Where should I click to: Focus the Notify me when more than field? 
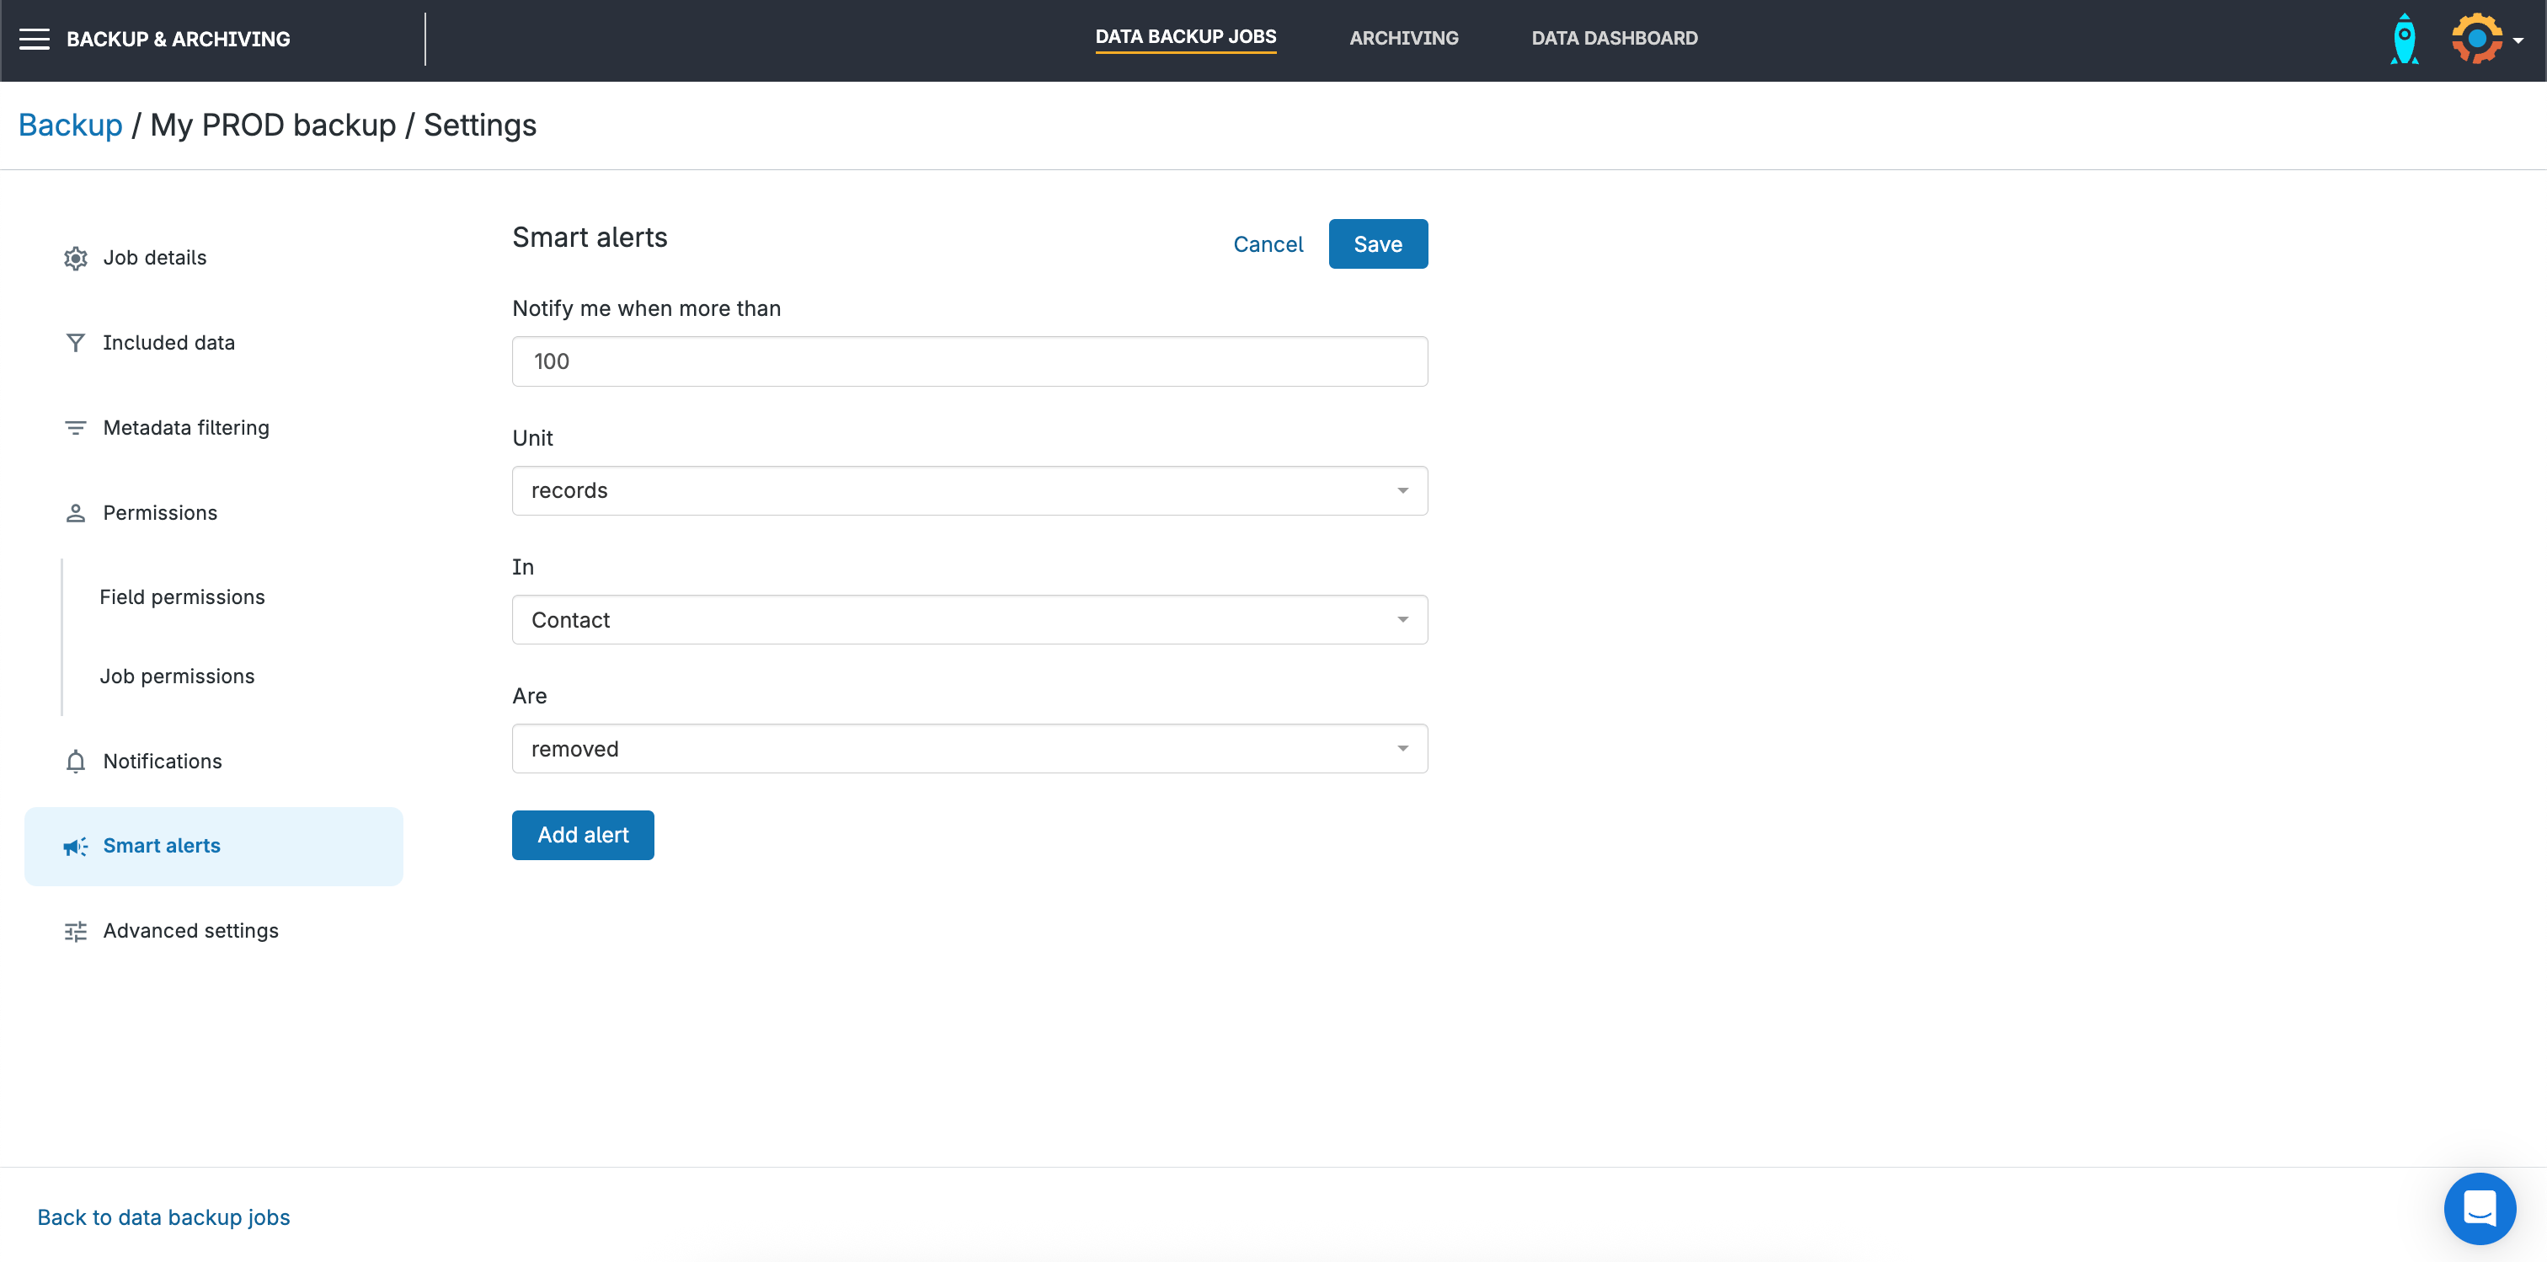point(969,362)
